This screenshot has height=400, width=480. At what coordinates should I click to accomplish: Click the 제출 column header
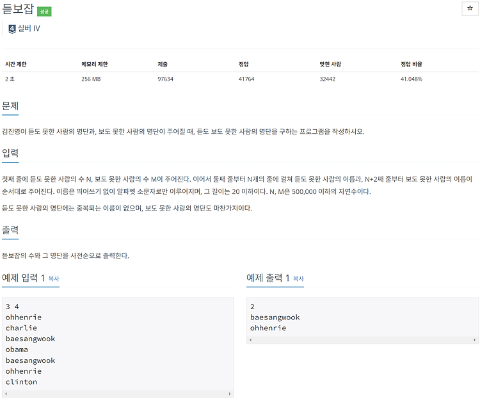pyautogui.click(x=163, y=64)
